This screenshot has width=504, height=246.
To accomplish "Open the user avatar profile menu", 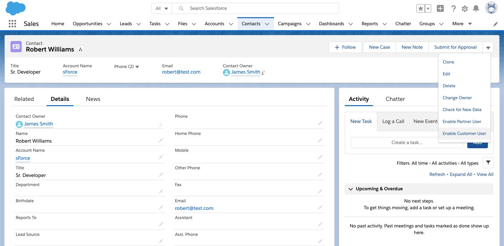I will click(x=491, y=8).
